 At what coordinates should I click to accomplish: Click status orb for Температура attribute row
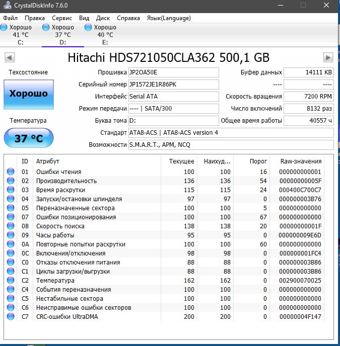11,280
